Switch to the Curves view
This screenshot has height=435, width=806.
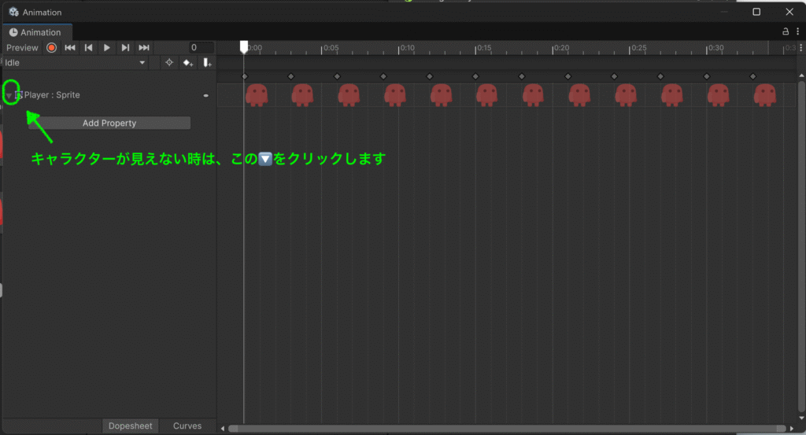click(187, 426)
